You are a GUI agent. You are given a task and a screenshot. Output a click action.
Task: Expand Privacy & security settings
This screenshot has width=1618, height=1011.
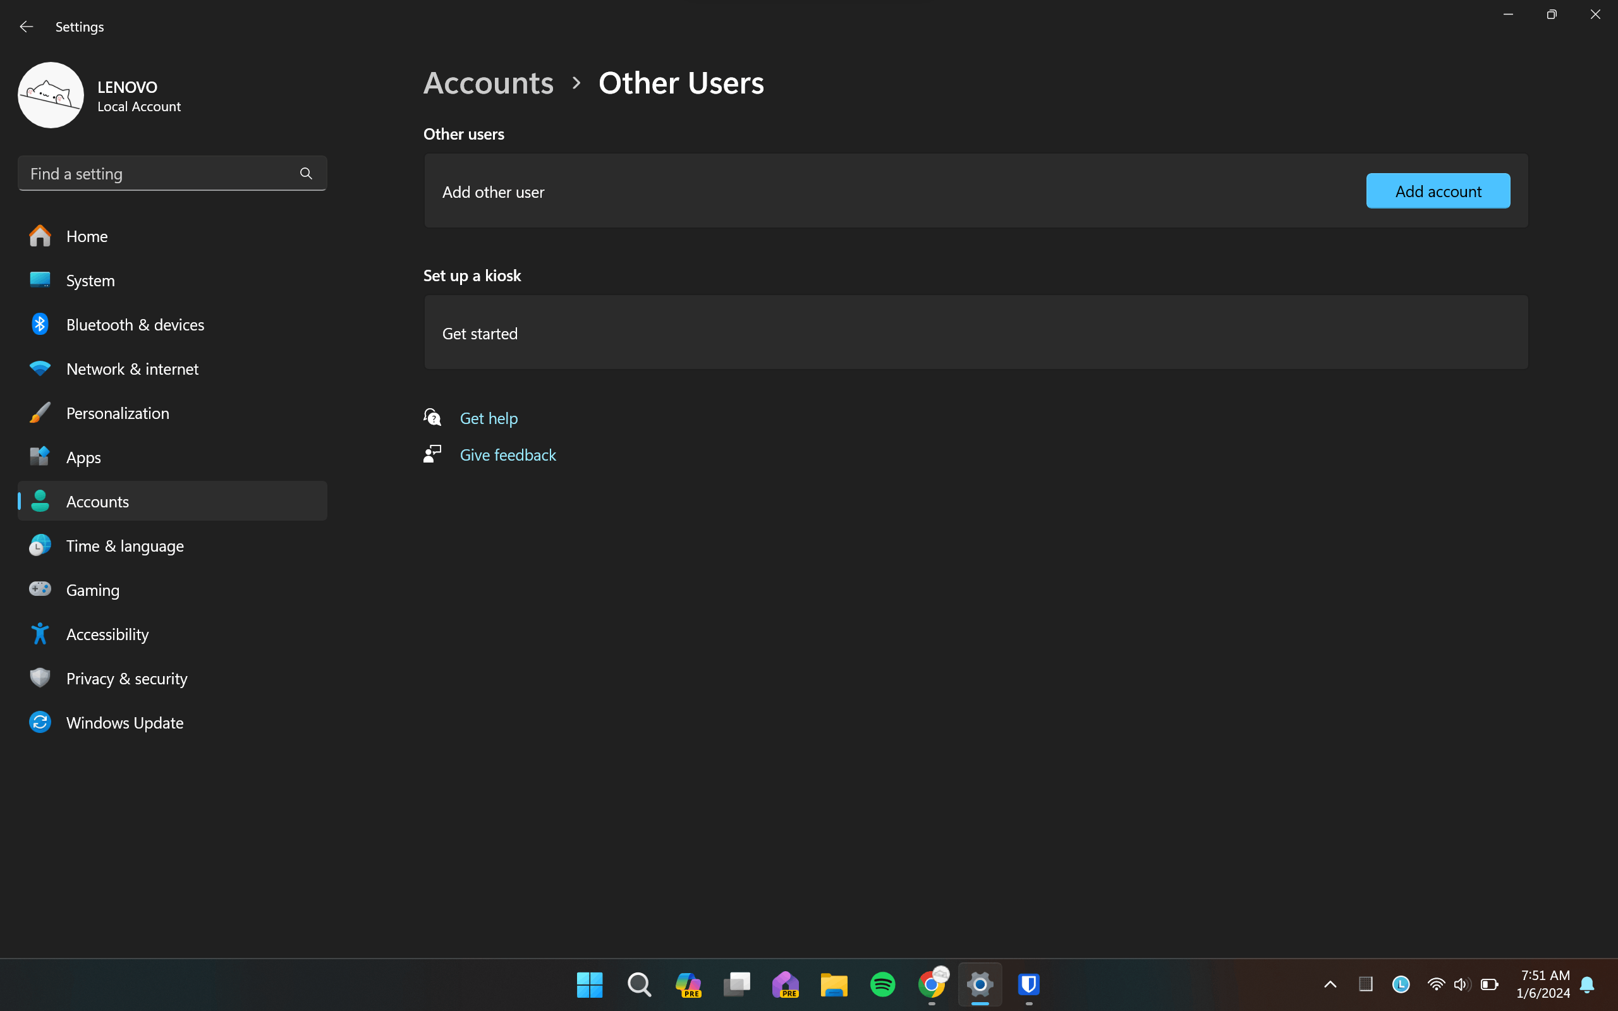point(127,678)
